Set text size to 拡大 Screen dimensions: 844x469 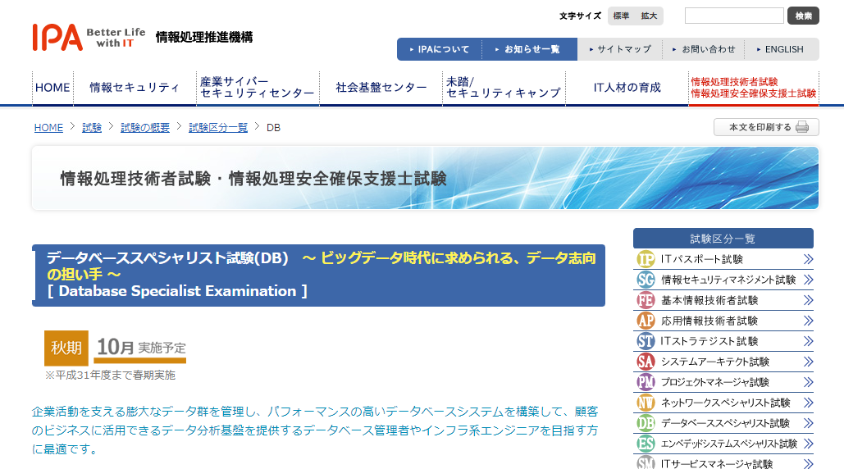pyautogui.click(x=649, y=16)
